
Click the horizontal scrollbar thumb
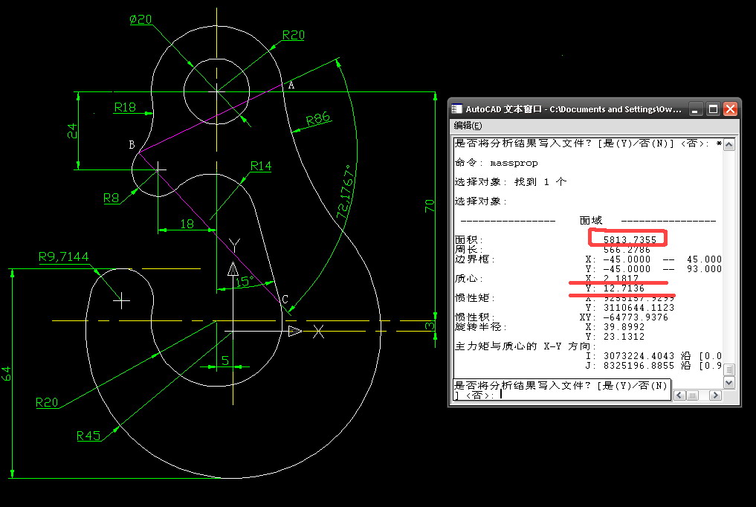692,395
